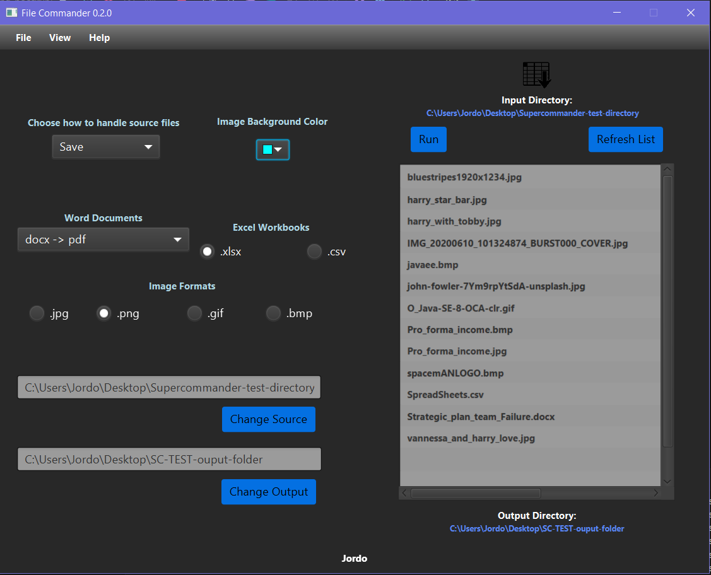Click inside the source path input field
Viewport: 711px width, 575px height.
(x=168, y=387)
